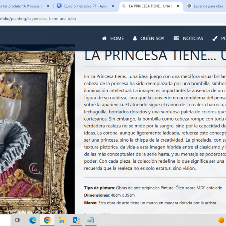Click the address bar URL field
The width and height of the screenshot is (226, 226).
(x=113, y=18)
